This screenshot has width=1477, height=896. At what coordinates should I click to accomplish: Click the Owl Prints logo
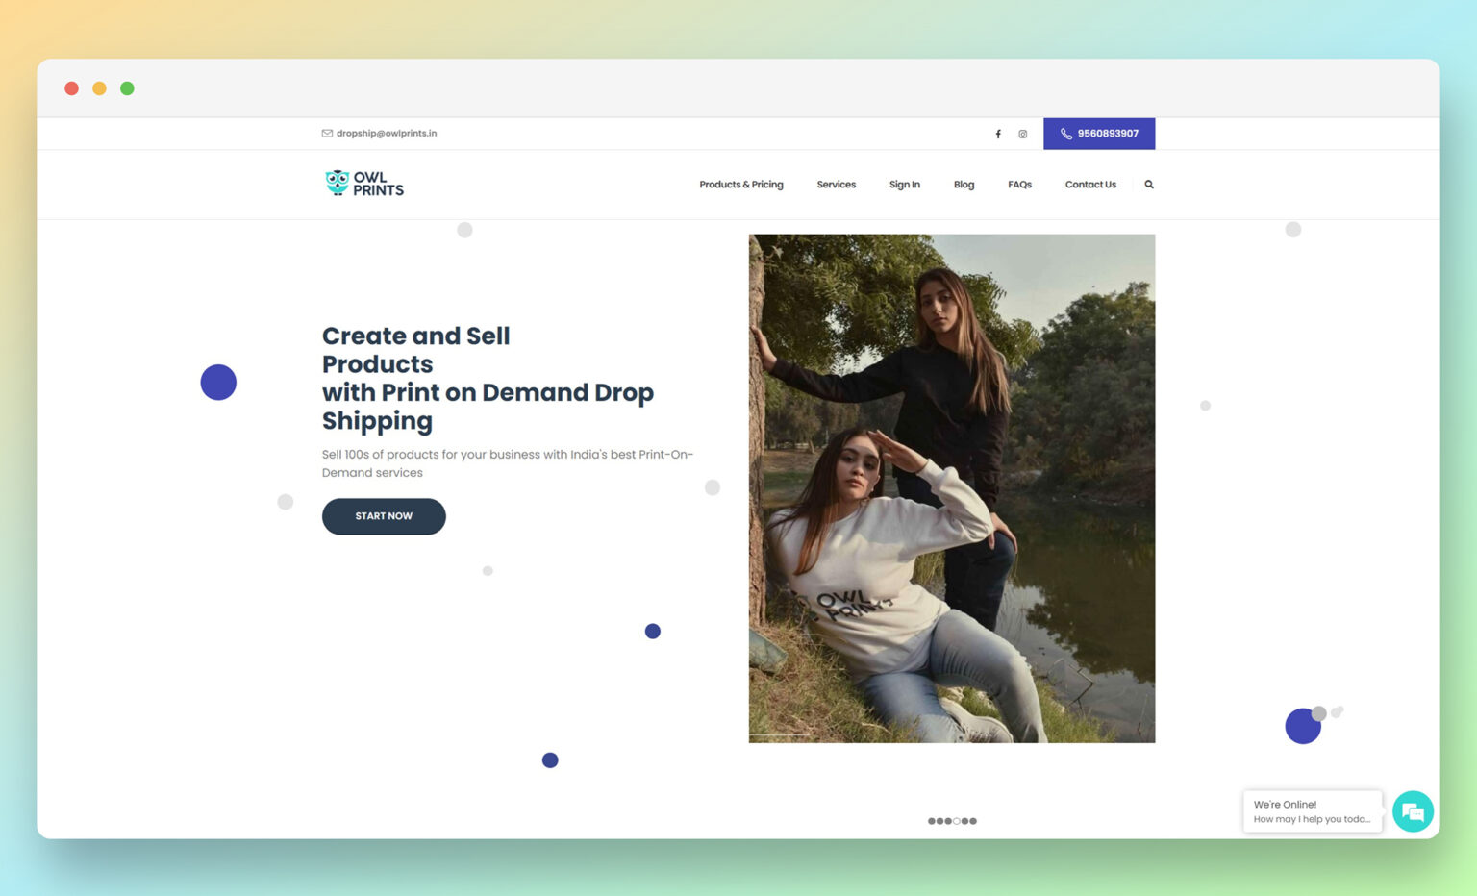[x=364, y=183]
